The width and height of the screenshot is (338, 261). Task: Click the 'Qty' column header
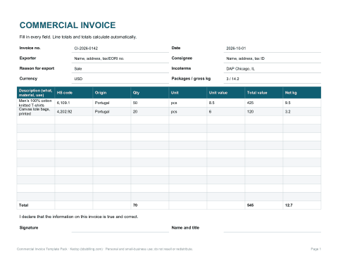(x=150, y=93)
